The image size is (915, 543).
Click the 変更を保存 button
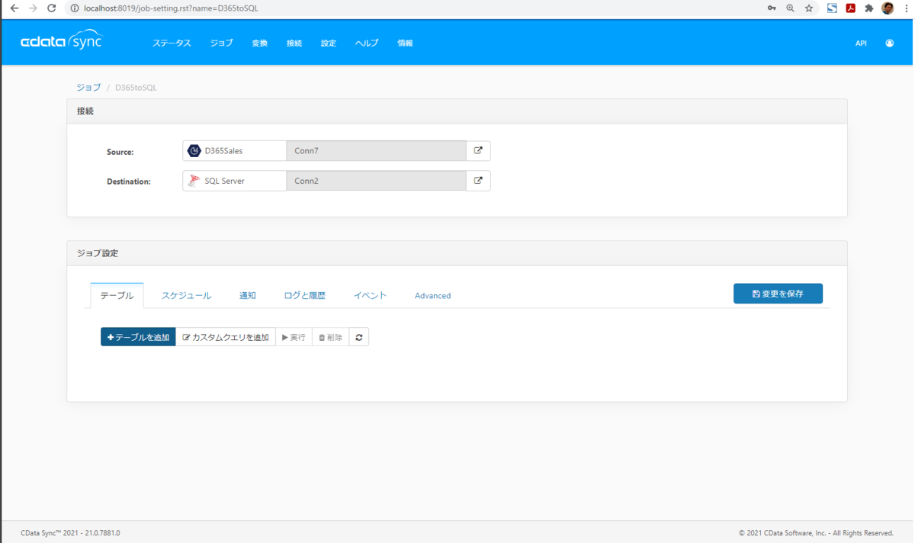[778, 294]
